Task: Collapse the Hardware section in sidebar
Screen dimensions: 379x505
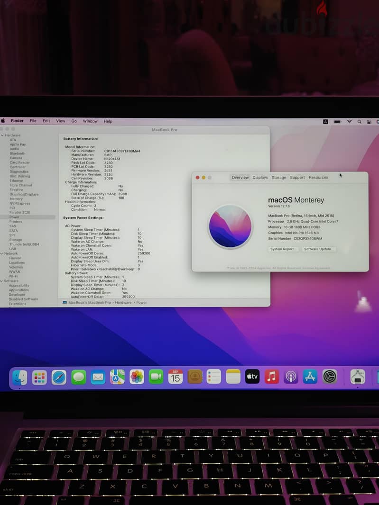Action: (x=2, y=135)
